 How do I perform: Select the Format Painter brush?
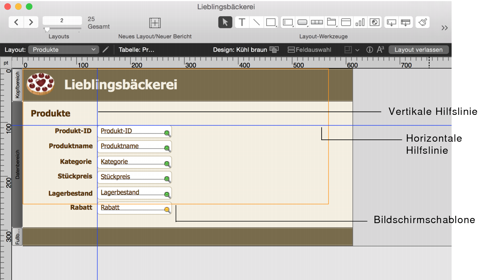click(x=423, y=22)
